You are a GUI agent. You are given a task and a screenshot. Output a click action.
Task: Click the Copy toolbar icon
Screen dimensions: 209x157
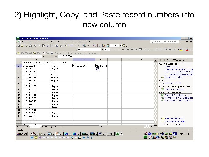(57, 46)
